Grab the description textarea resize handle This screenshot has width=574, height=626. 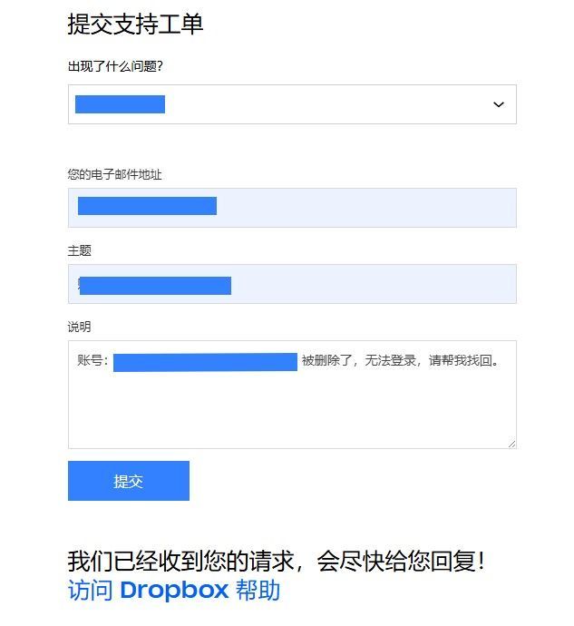coord(511,444)
